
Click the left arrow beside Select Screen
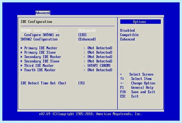pos(121,74)
